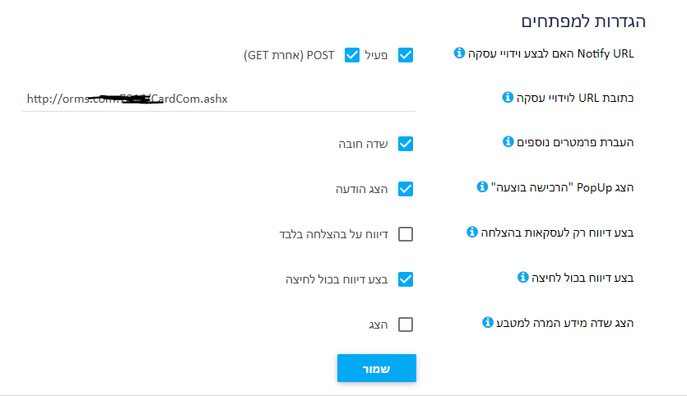Click info icon beside right-hand בצע דיווח בכול לחיצה label

(x=522, y=277)
